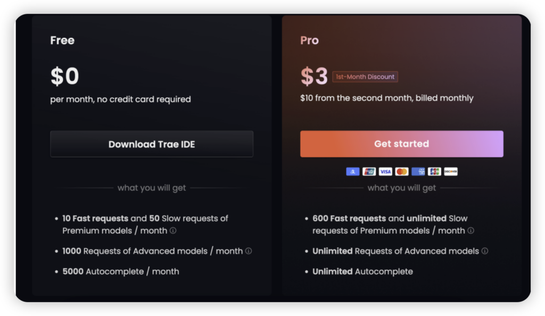This screenshot has height=316, width=545.
Task: Click the Alipay payment icon
Action: pyautogui.click(x=352, y=171)
